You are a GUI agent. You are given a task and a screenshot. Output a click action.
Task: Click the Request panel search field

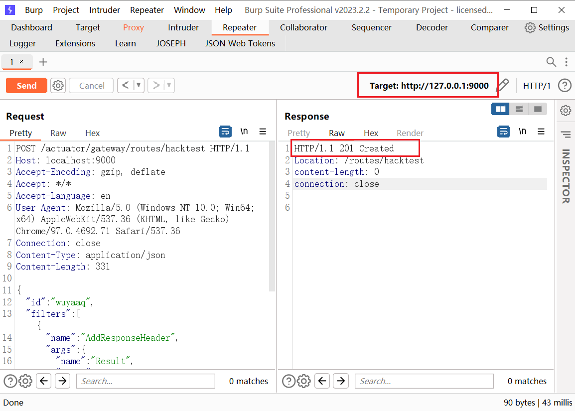pos(145,381)
